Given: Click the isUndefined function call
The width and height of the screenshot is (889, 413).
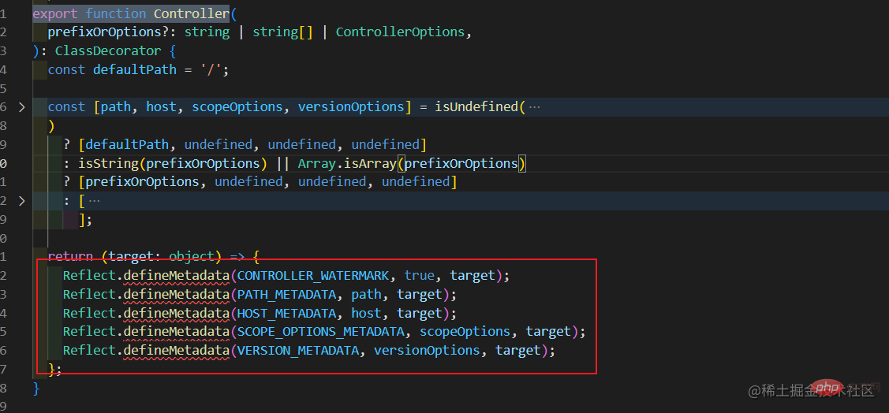Looking at the screenshot, I should click(x=476, y=107).
